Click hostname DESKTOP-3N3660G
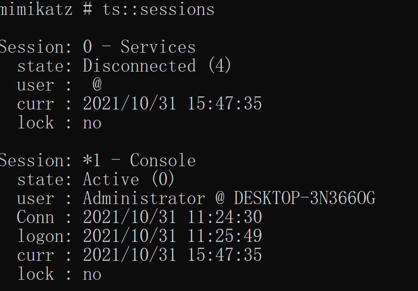This screenshot has height=291, width=418. [x=305, y=198]
